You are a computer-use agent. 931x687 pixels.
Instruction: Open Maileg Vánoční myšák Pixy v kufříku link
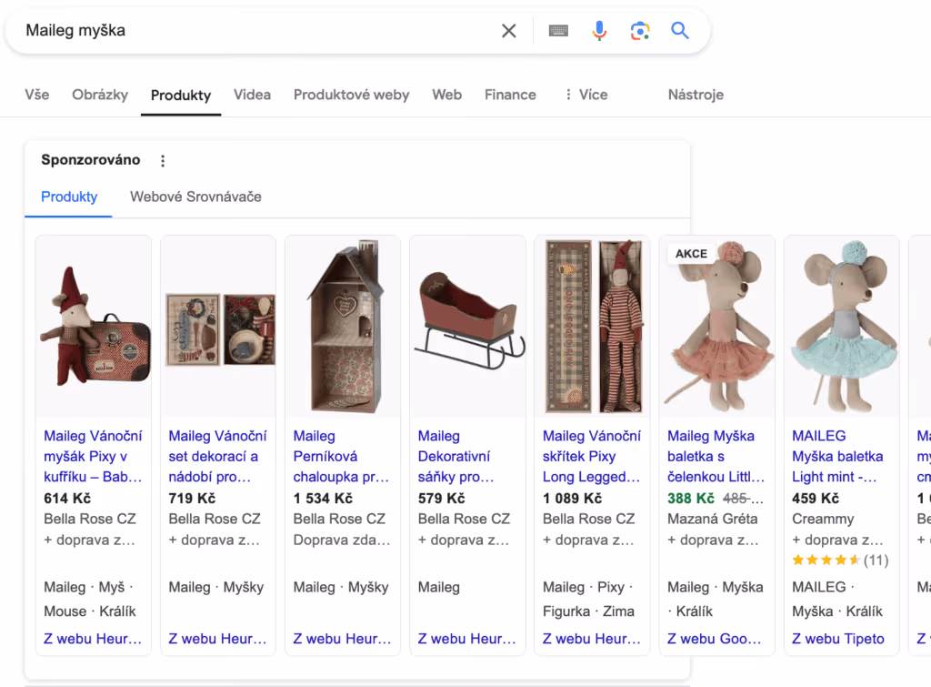pyautogui.click(x=94, y=457)
